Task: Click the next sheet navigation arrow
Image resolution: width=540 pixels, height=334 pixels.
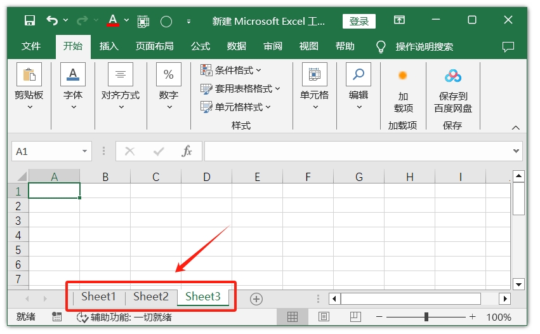Action: click(x=45, y=298)
